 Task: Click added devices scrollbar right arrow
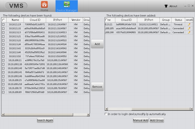click(x=191, y=109)
